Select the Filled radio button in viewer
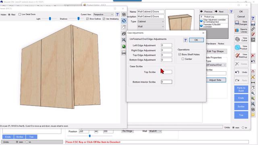This screenshot has height=145, width=258. pos(9,14)
